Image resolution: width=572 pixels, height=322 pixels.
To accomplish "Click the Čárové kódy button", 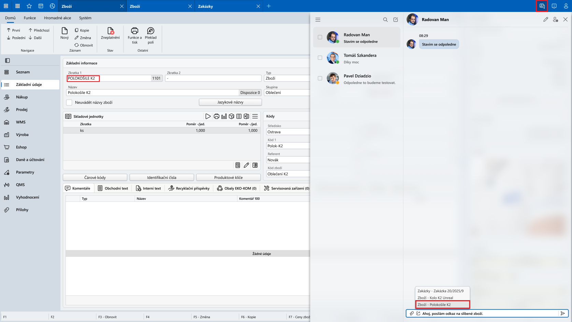I will (x=95, y=178).
